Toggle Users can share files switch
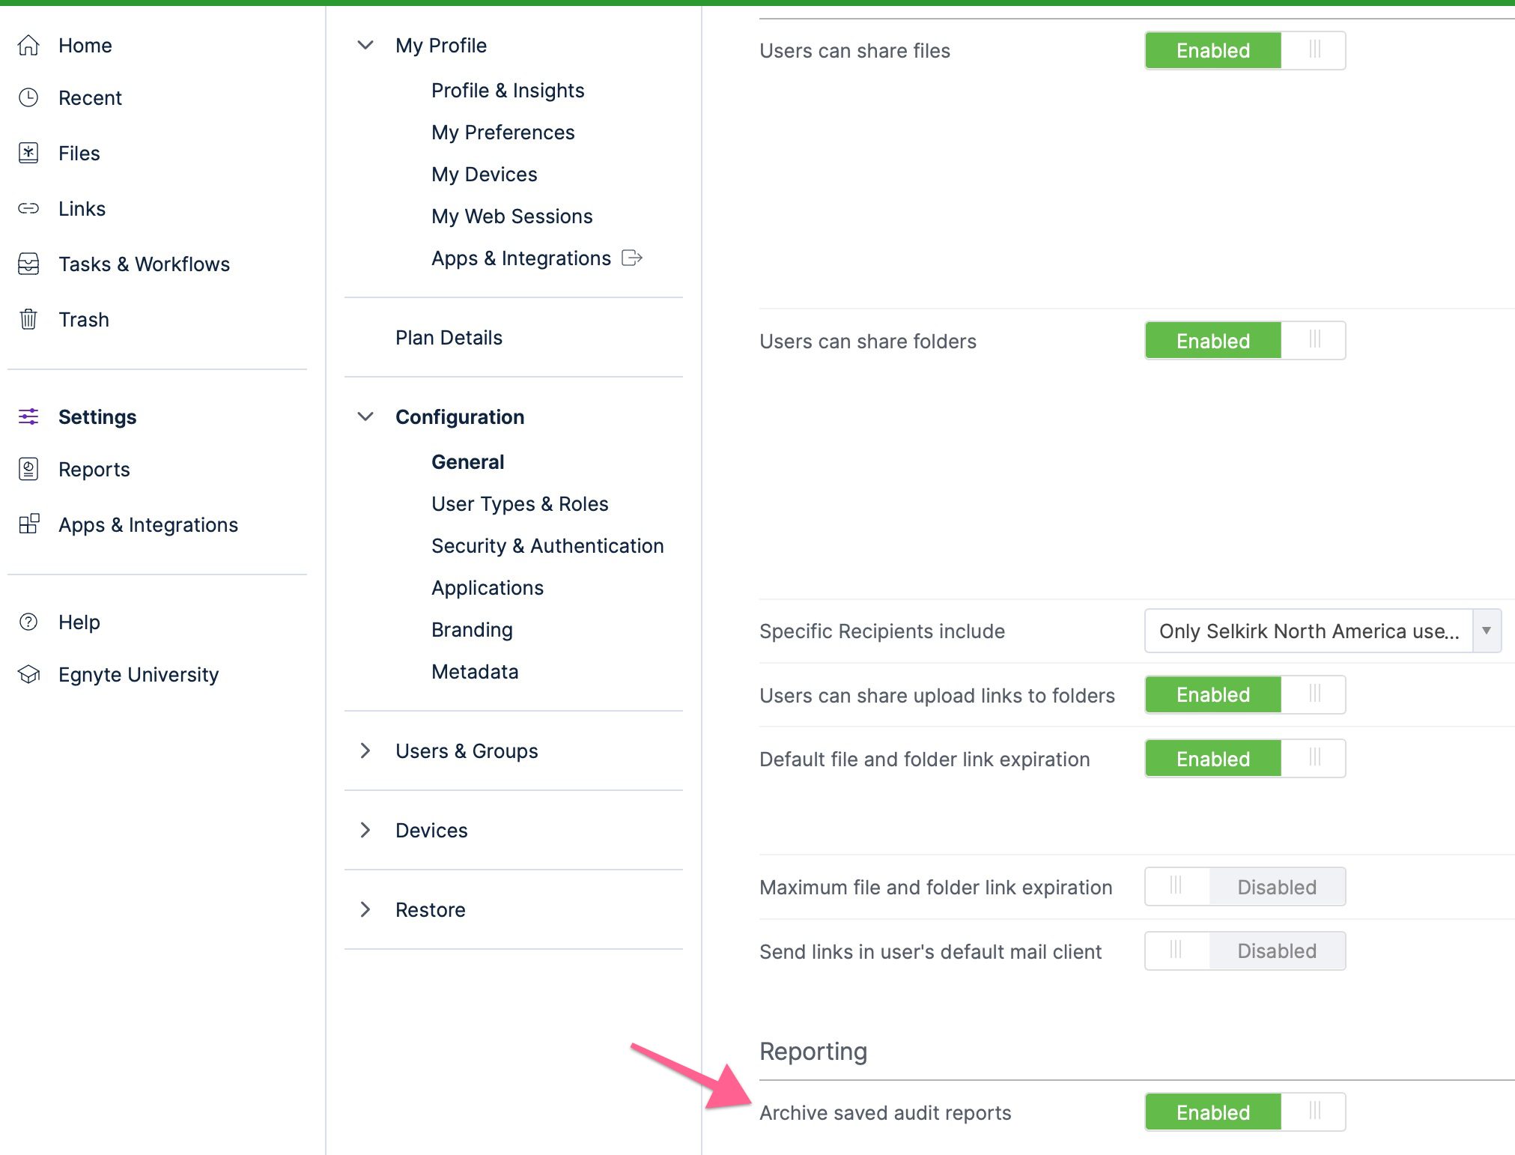Image resolution: width=1515 pixels, height=1155 pixels. tap(1245, 50)
